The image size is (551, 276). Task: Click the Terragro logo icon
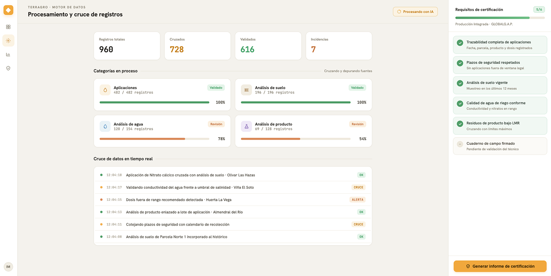pos(8,10)
